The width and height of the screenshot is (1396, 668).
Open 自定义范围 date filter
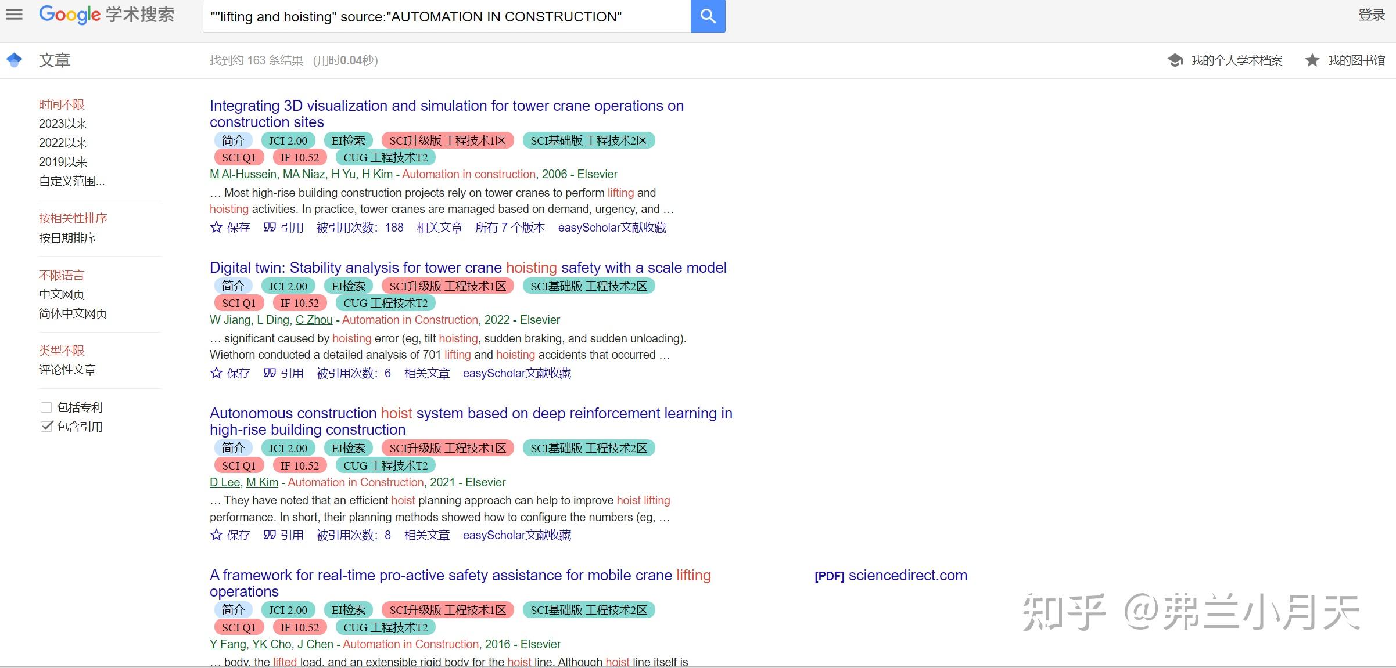pyautogui.click(x=72, y=181)
